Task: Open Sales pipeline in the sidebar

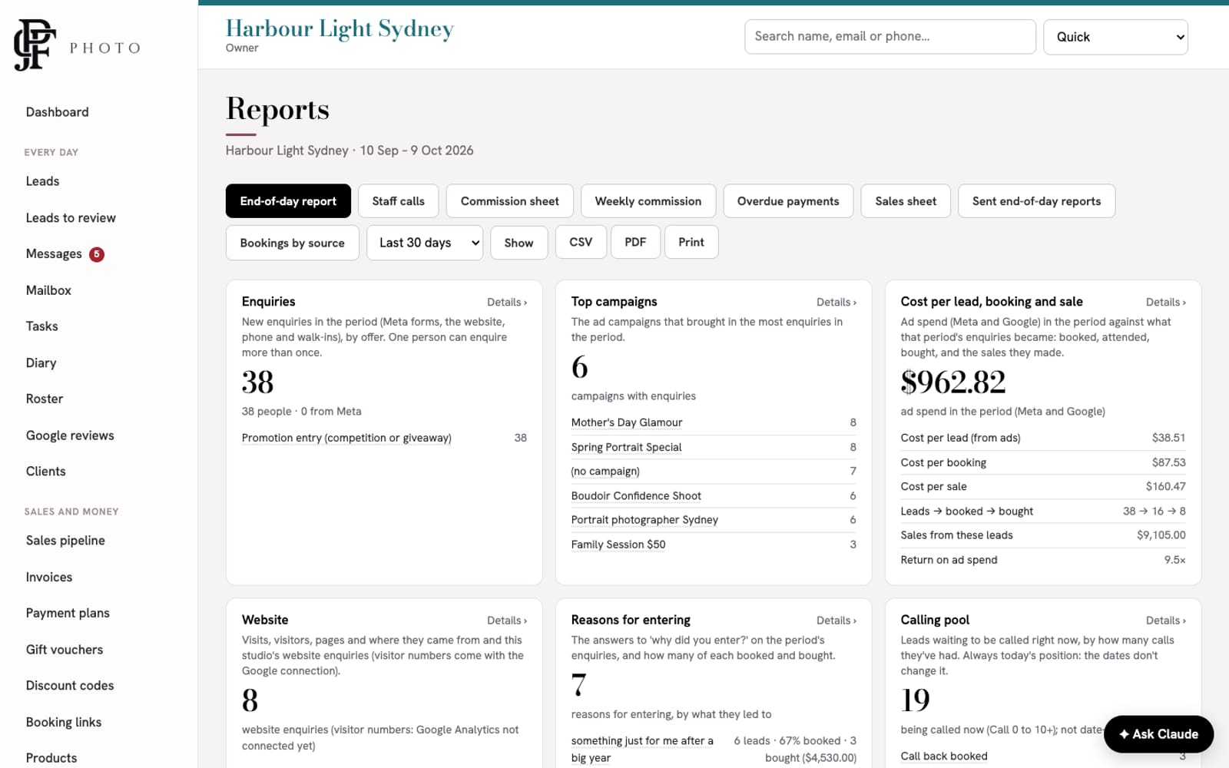Action: [x=65, y=541]
